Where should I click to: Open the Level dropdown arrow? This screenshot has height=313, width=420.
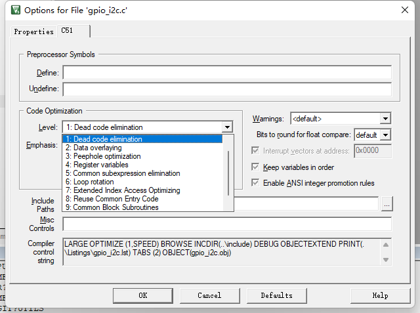click(x=227, y=127)
